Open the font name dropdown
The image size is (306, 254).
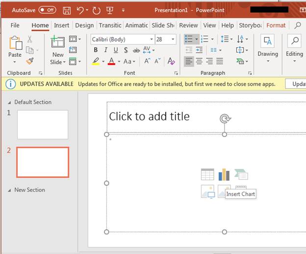tap(152, 39)
